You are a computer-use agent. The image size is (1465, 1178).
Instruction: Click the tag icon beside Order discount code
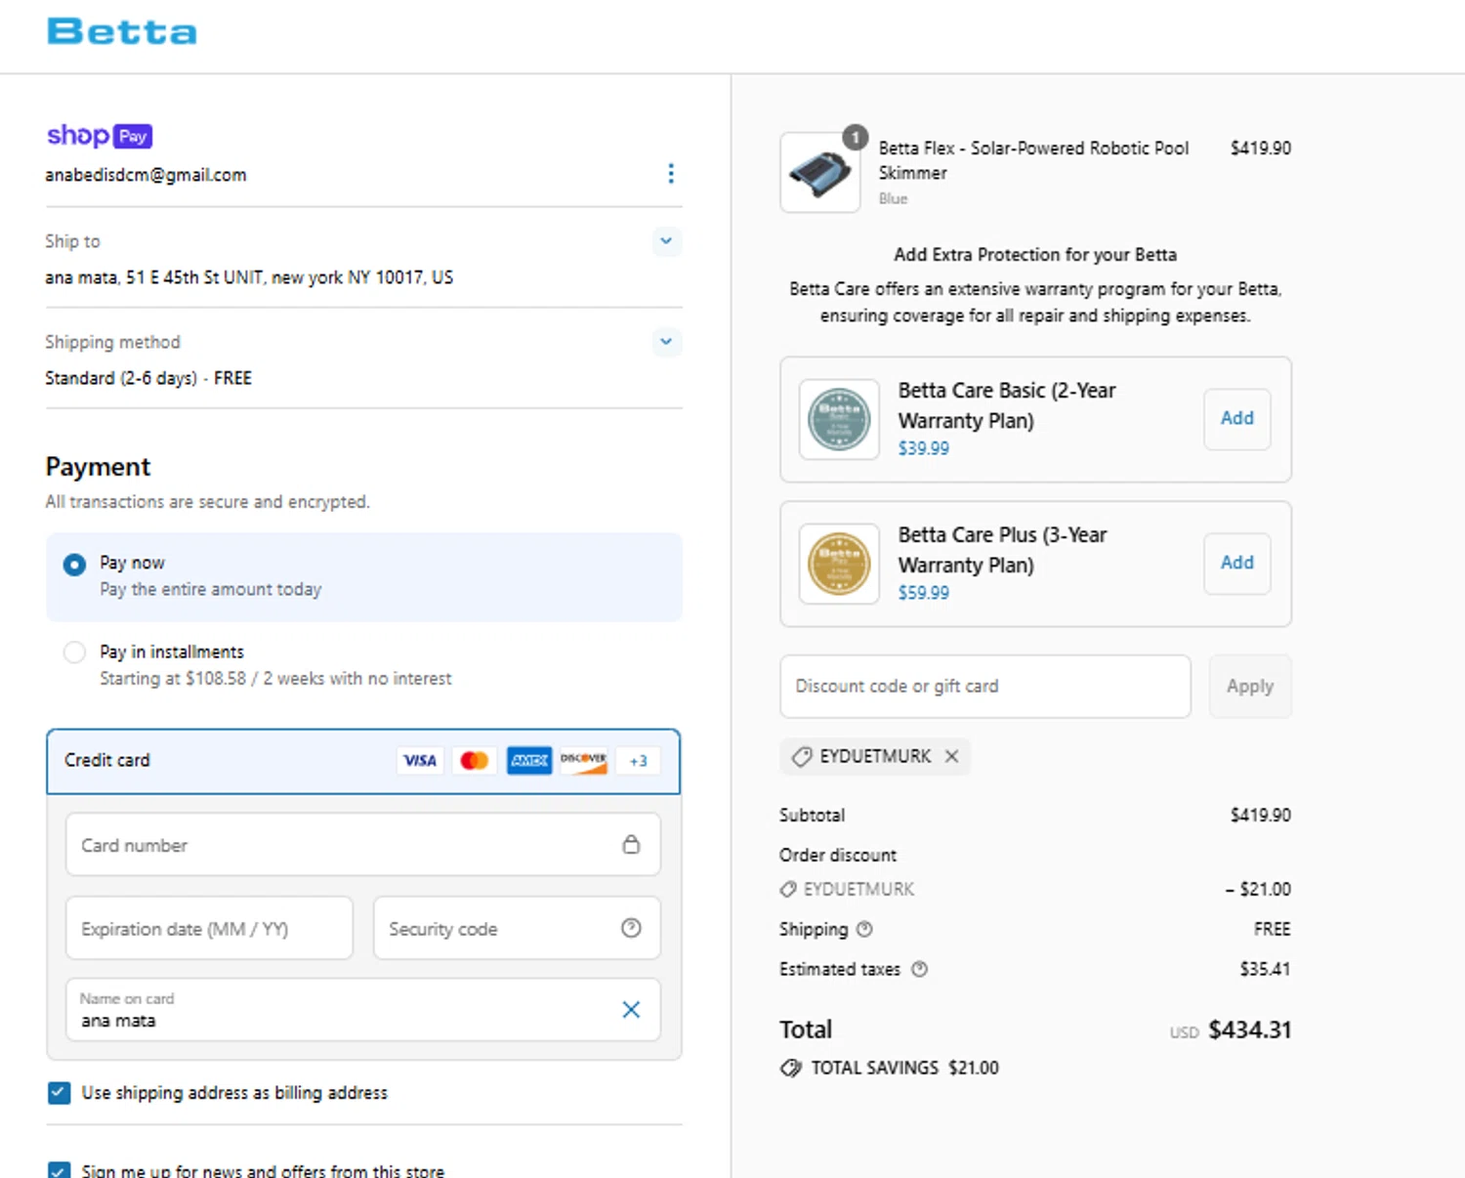[x=788, y=890]
